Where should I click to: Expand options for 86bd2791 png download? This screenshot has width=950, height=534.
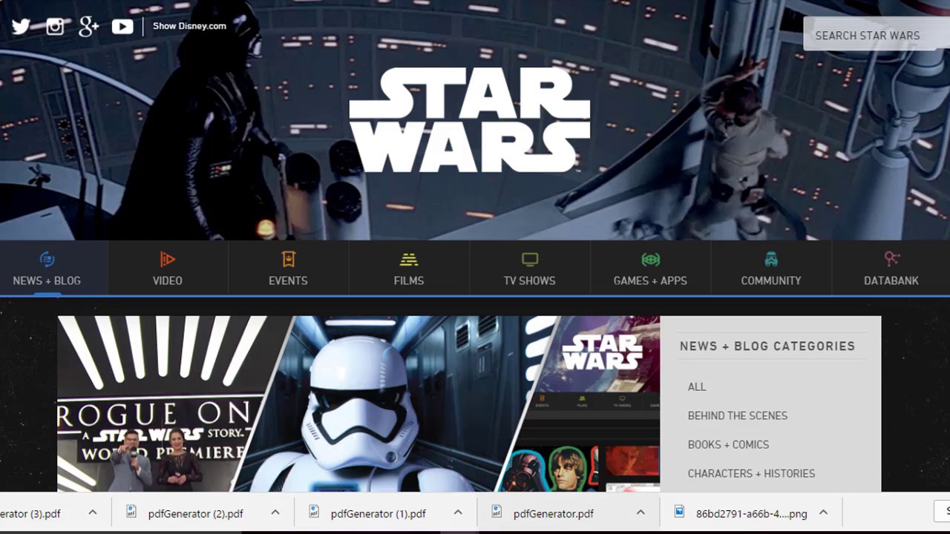[823, 512]
